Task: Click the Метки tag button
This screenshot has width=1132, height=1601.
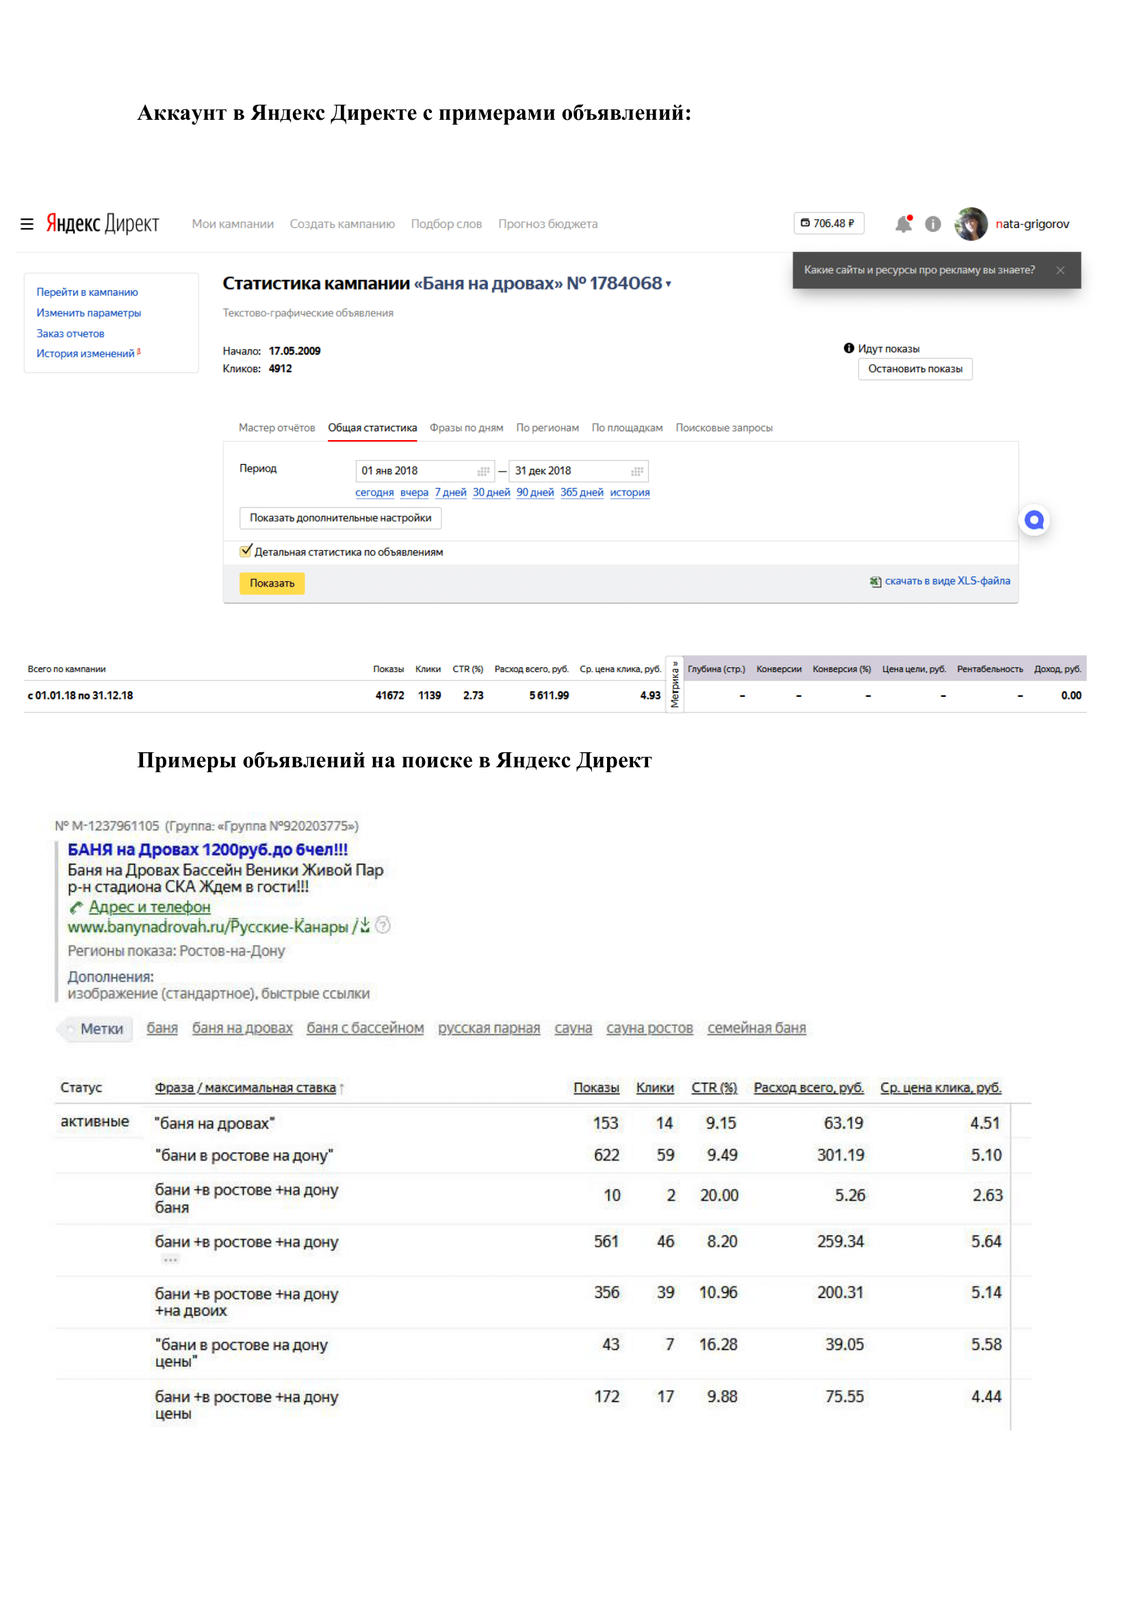Action: (96, 1029)
